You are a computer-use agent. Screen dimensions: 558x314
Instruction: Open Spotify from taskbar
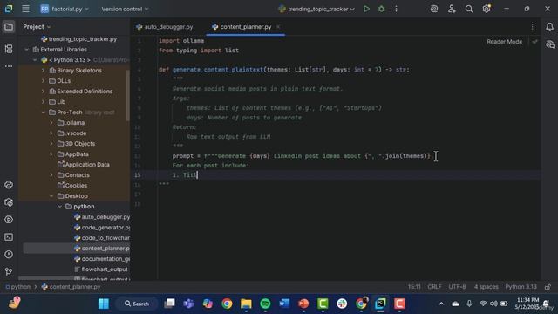point(265,304)
